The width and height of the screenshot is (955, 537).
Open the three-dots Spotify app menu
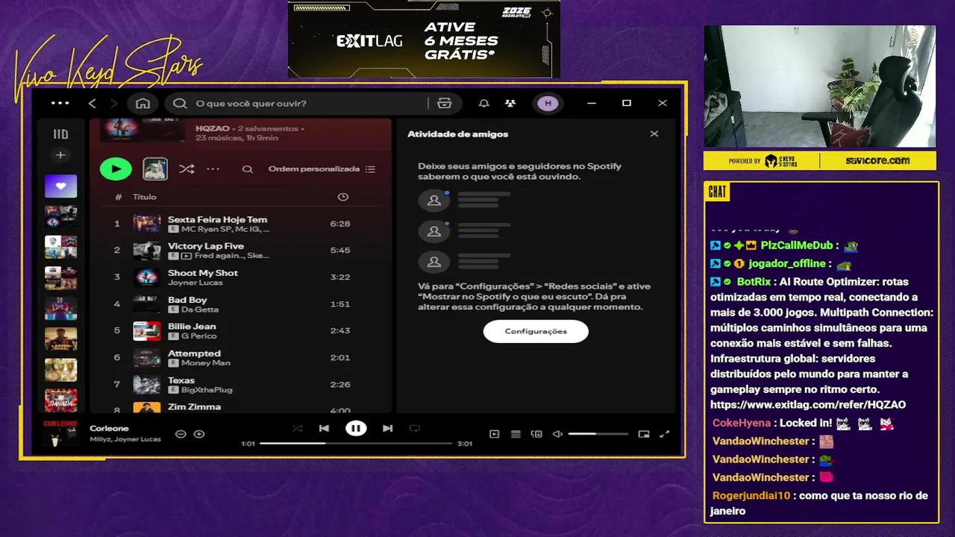pyautogui.click(x=60, y=103)
